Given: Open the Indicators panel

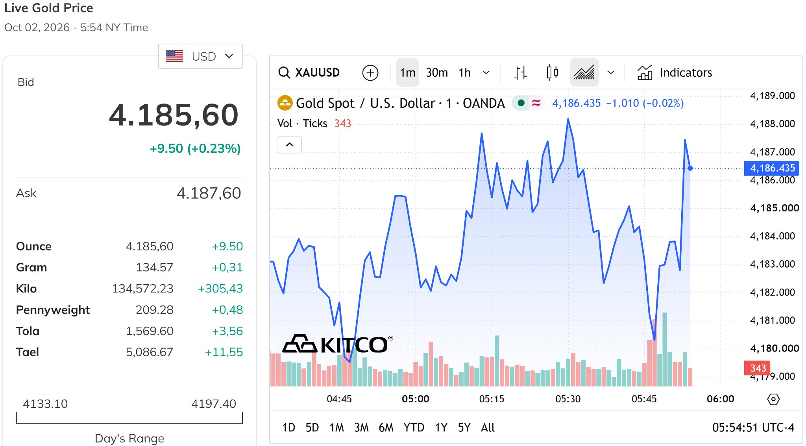Looking at the screenshot, I should pos(675,73).
